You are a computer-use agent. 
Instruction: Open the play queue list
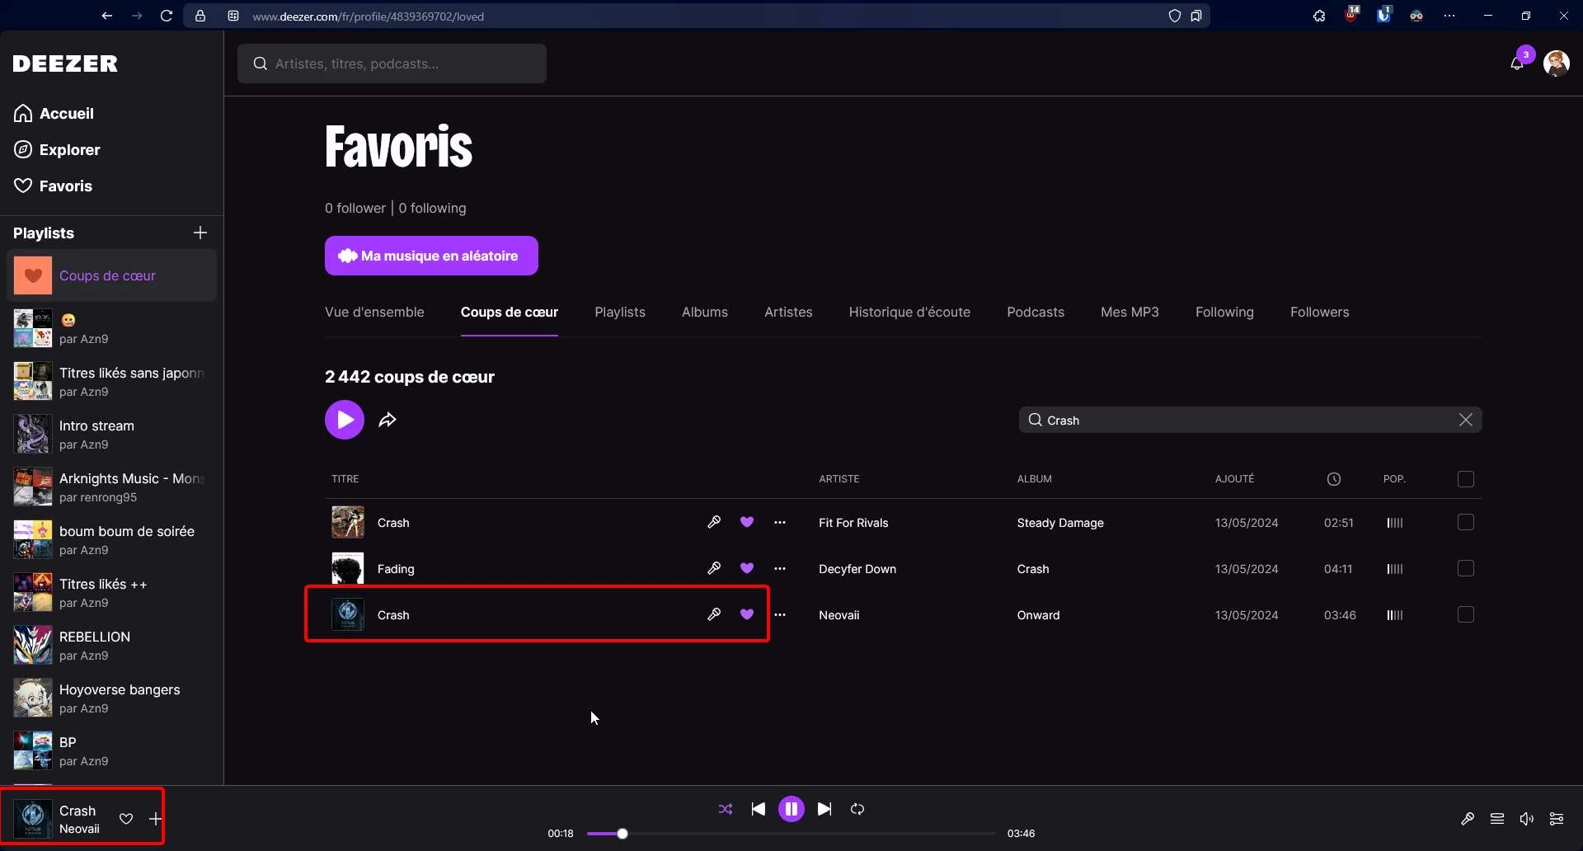click(x=1497, y=819)
